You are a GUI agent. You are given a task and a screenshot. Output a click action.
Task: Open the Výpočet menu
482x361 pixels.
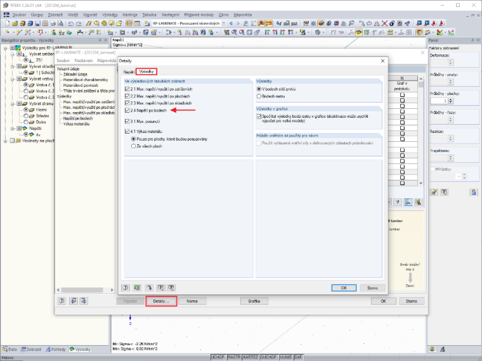click(90, 15)
